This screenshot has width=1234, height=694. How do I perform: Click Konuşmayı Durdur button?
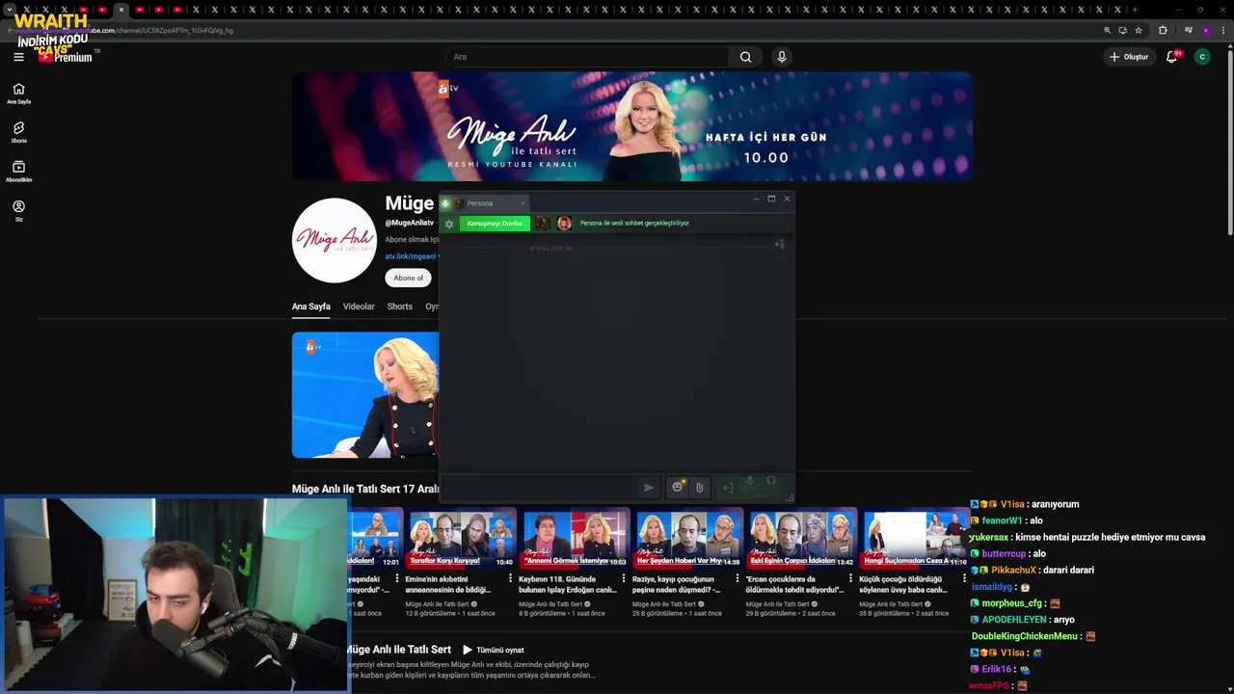[495, 224]
